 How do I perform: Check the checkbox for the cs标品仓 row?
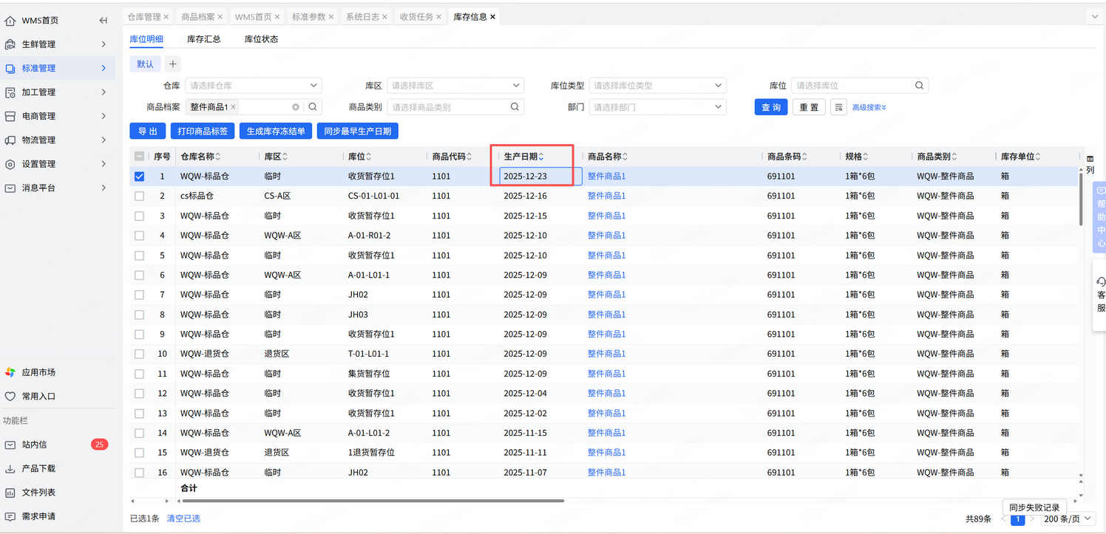[139, 196]
